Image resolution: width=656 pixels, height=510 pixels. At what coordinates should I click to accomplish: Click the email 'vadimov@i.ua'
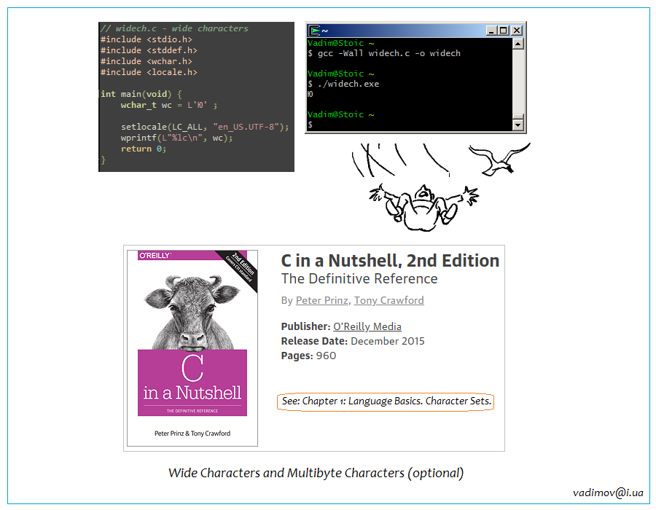(x=608, y=493)
